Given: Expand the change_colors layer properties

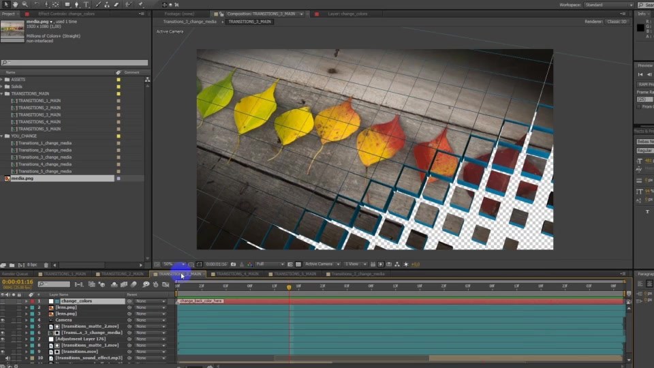Looking at the screenshot, I should tap(27, 301).
